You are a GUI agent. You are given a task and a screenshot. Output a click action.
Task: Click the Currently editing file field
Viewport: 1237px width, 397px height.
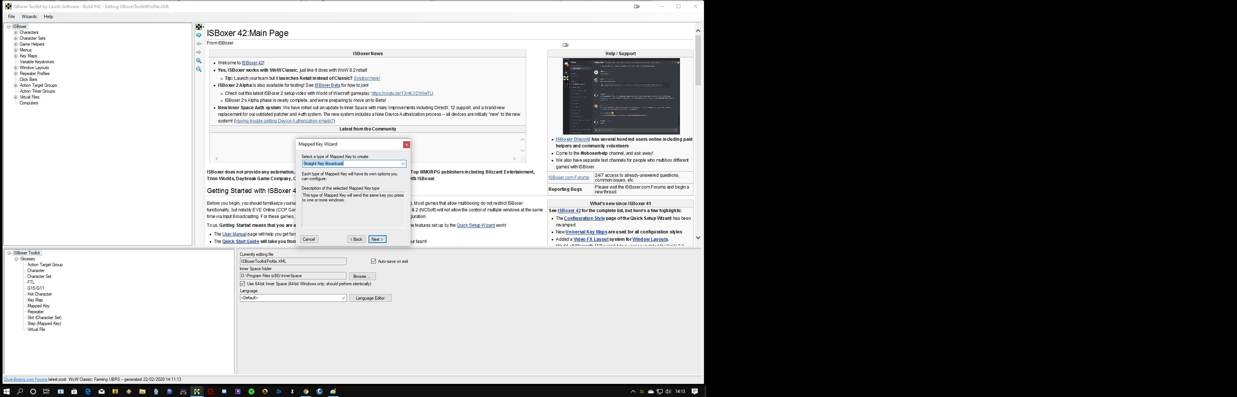(x=293, y=261)
